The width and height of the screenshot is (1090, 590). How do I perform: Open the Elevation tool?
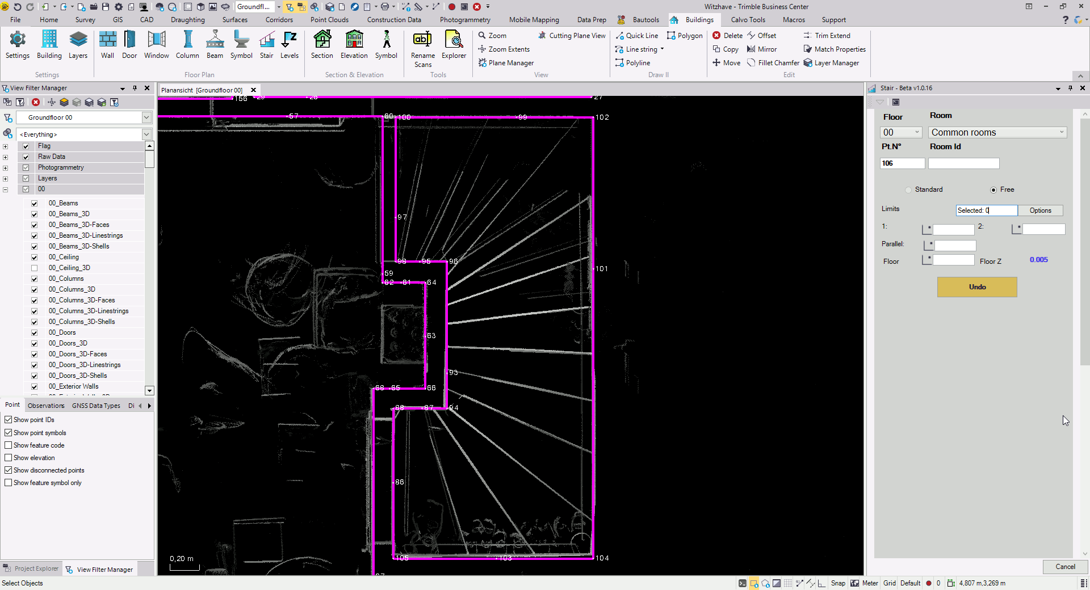(354, 45)
